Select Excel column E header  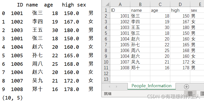(197, 4)
